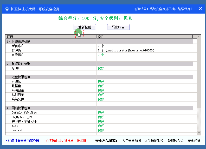The image size is (206, 149).
Task: Click the 导出报告 button
Action: pyautogui.click(x=118, y=27)
